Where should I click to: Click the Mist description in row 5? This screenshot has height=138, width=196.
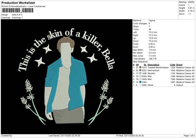point(150,79)
